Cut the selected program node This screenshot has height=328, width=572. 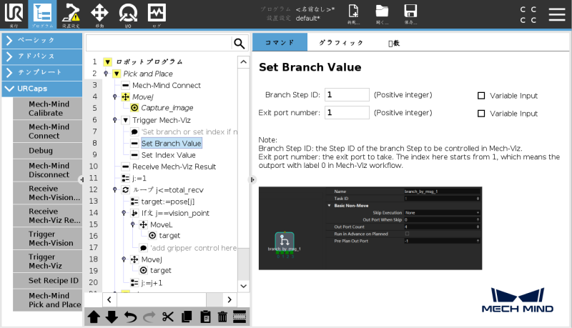pyautogui.click(x=168, y=317)
